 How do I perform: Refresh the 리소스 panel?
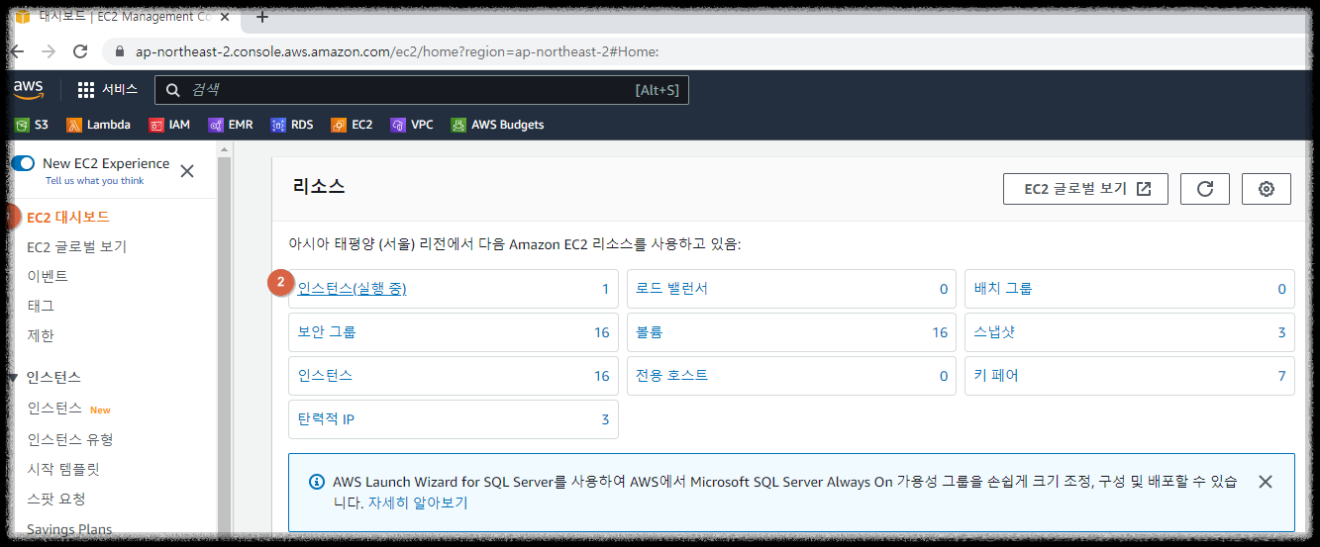coord(1205,189)
